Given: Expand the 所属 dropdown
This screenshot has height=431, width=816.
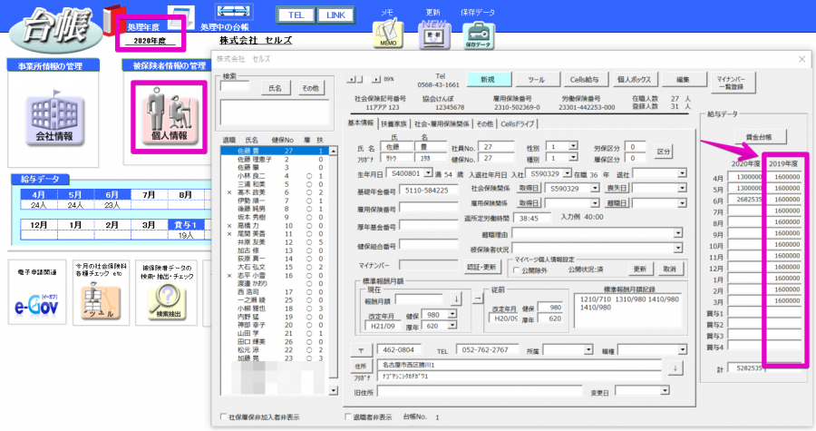Looking at the screenshot, I should pos(588,350).
